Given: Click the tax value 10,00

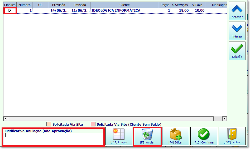Looking at the screenshot, I should tap(197, 11).
